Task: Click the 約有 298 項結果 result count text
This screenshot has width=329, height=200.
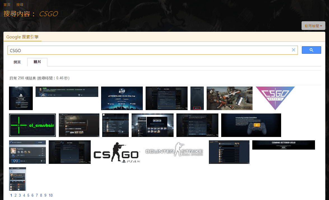Action: [x=39, y=78]
